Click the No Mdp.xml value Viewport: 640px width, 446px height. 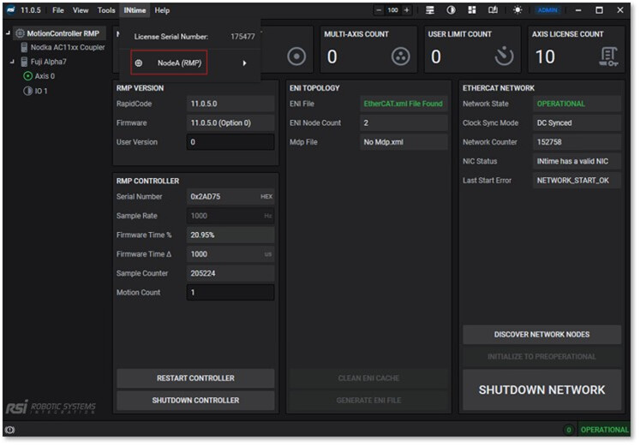click(x=404, y=142)
